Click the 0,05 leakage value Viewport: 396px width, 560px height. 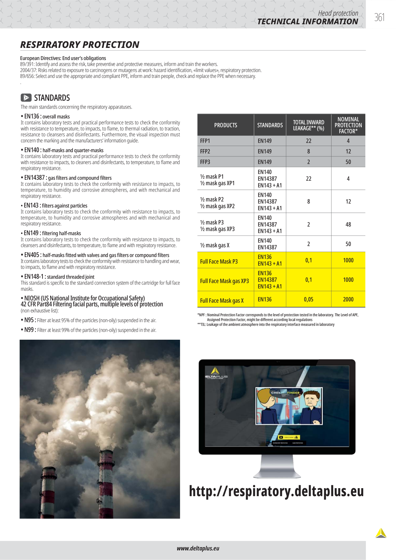click(x=308, y=299)
